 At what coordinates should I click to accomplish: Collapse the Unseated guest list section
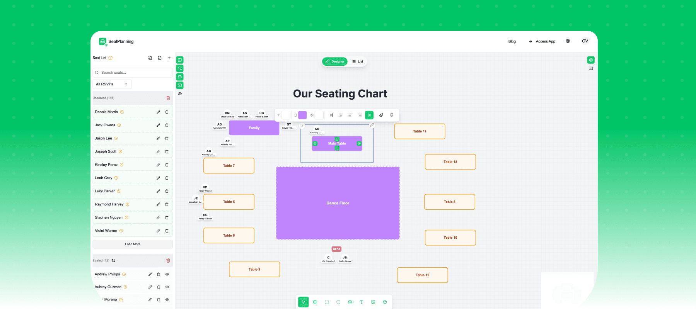coord(104,98)
